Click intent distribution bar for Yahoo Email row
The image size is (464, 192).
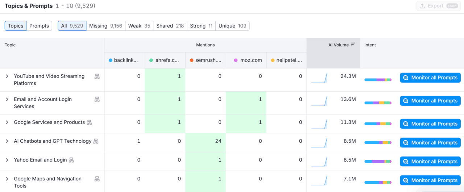378,162
